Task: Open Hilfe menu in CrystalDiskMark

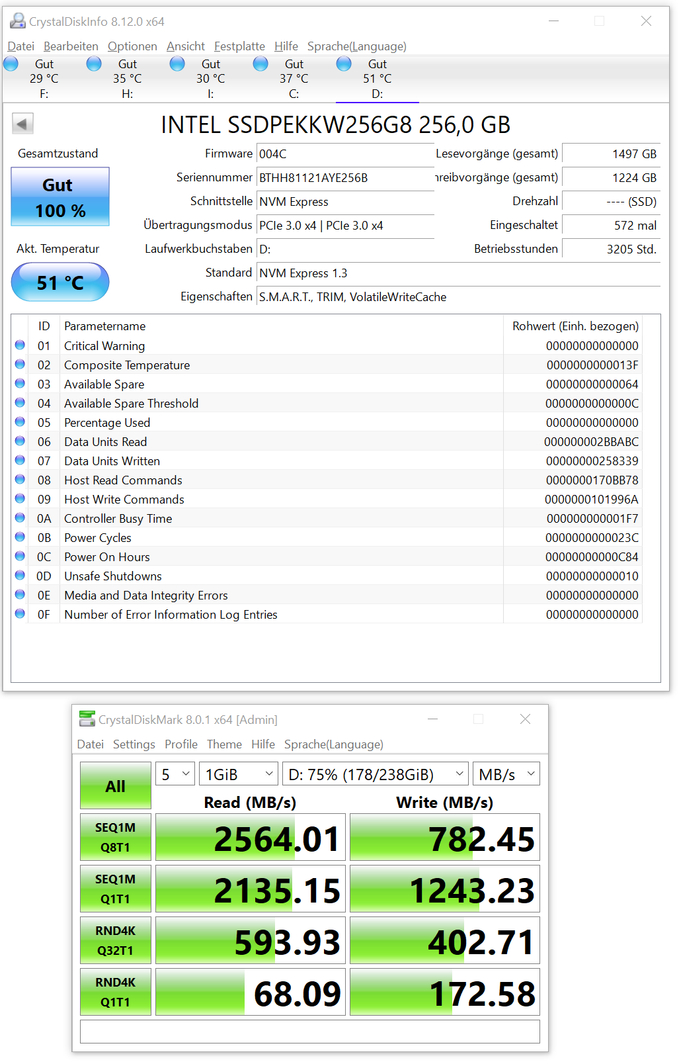Action: pos(263,744)
